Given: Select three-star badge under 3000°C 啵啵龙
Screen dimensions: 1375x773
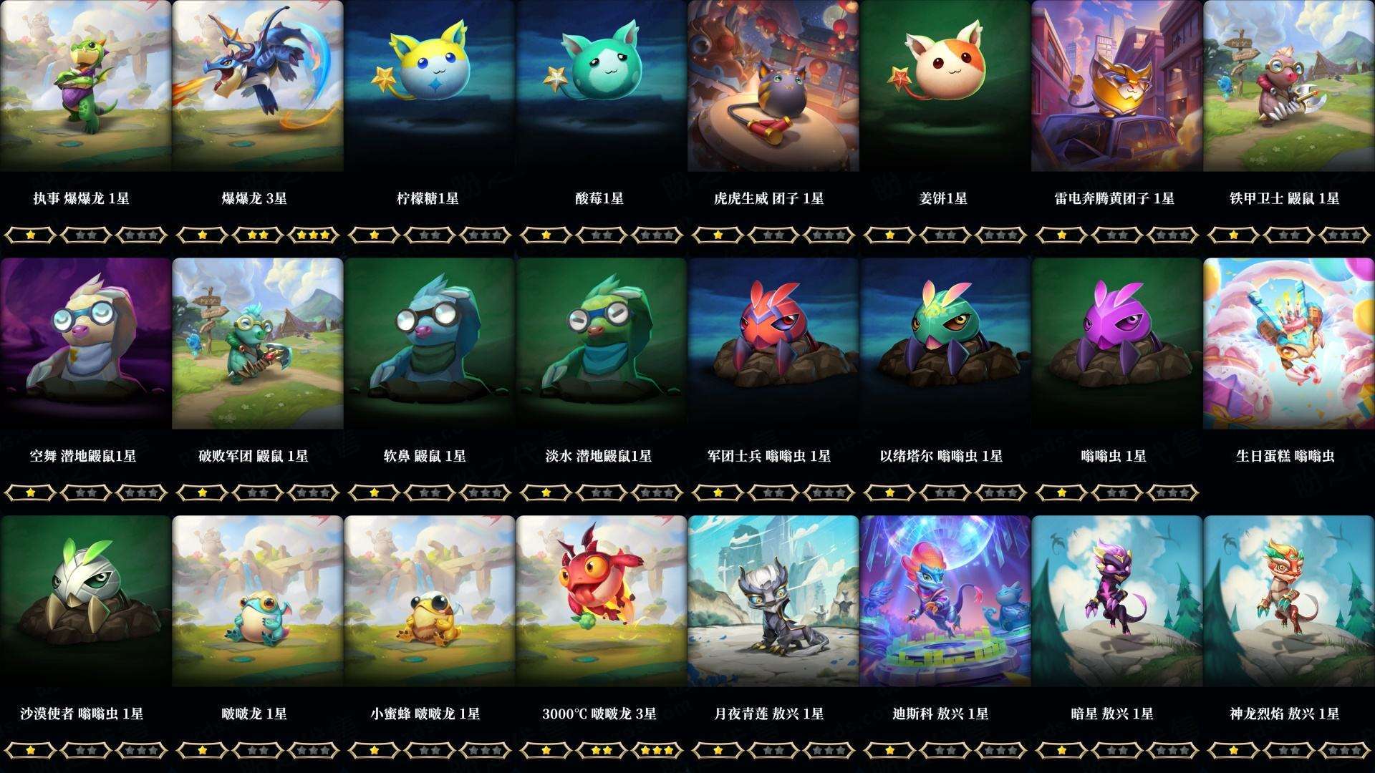Looking at the screenshot, I should [x=657, y=750].
